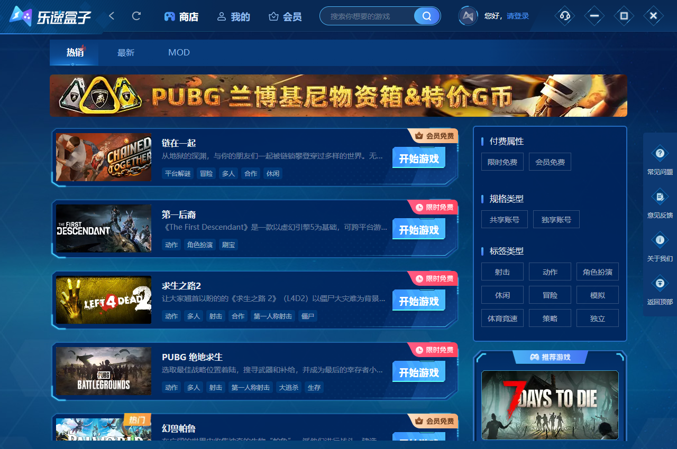Click 生存 tag on PUBG 绝地求生
Image resolution: width=677 pixels, height=449 pixels.
[x=314, y=387]
